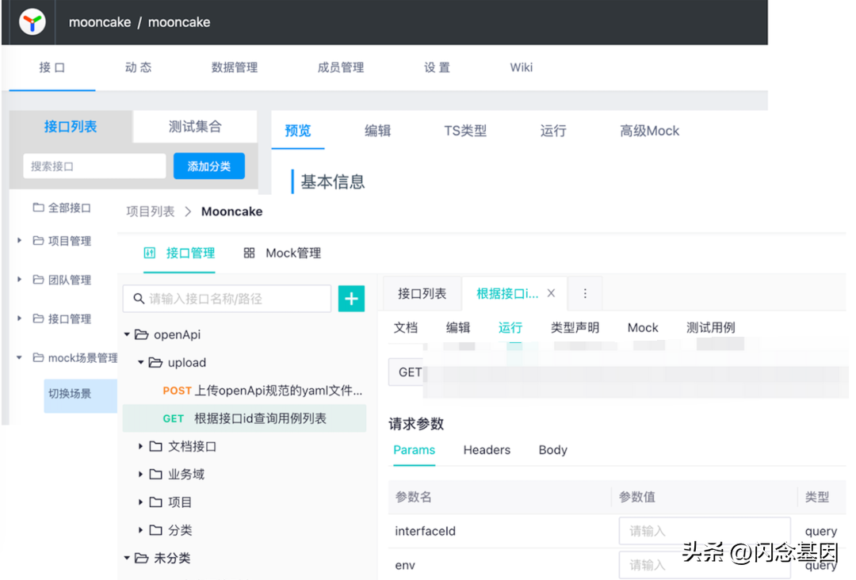Screen dimensions: 856x580
Task: Click the interfaceId value input field
Action: 704,531
